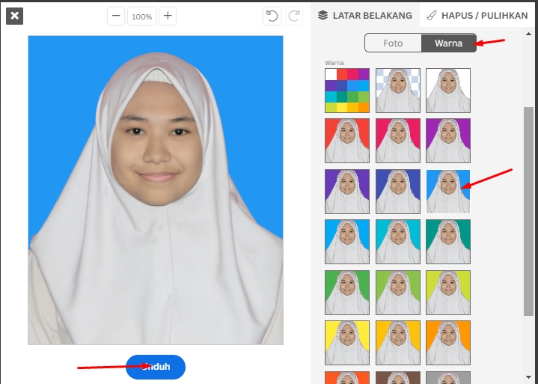Image resolution: width=538 pixels, height=384 pixels.
Task: Choose the white background thumbnail
Action: point(448,91)
